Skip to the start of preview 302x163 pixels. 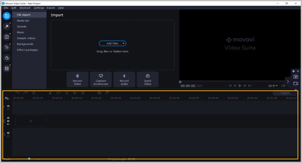230,86
